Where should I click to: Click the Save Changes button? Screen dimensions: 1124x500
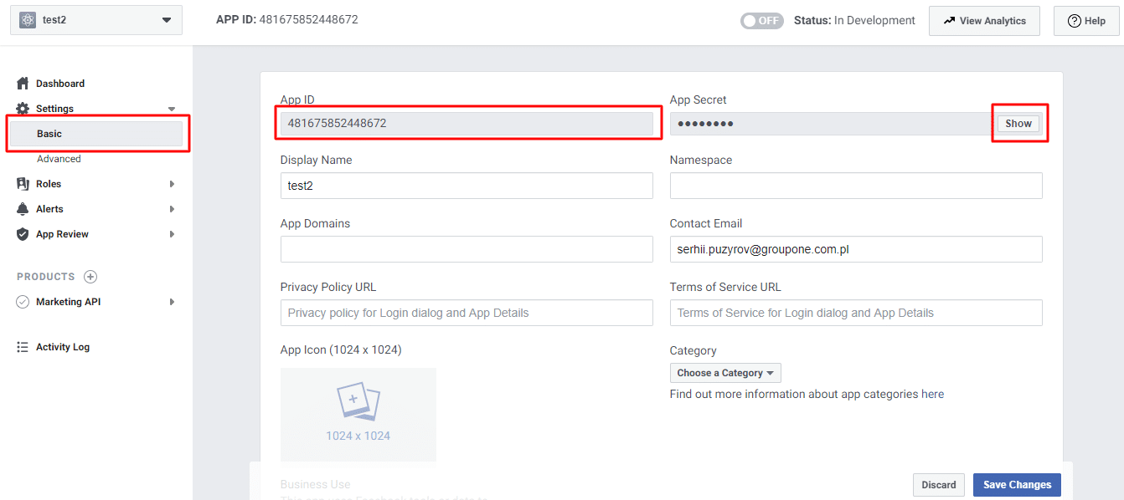tap(1017, 485)
